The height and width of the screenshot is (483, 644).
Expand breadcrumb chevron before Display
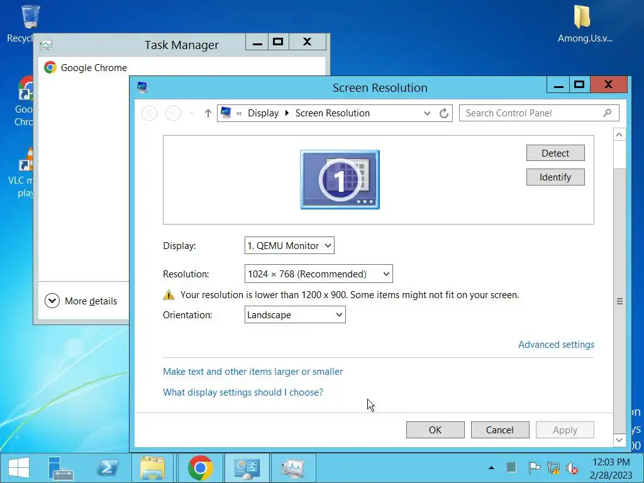(x=239, y=113)
